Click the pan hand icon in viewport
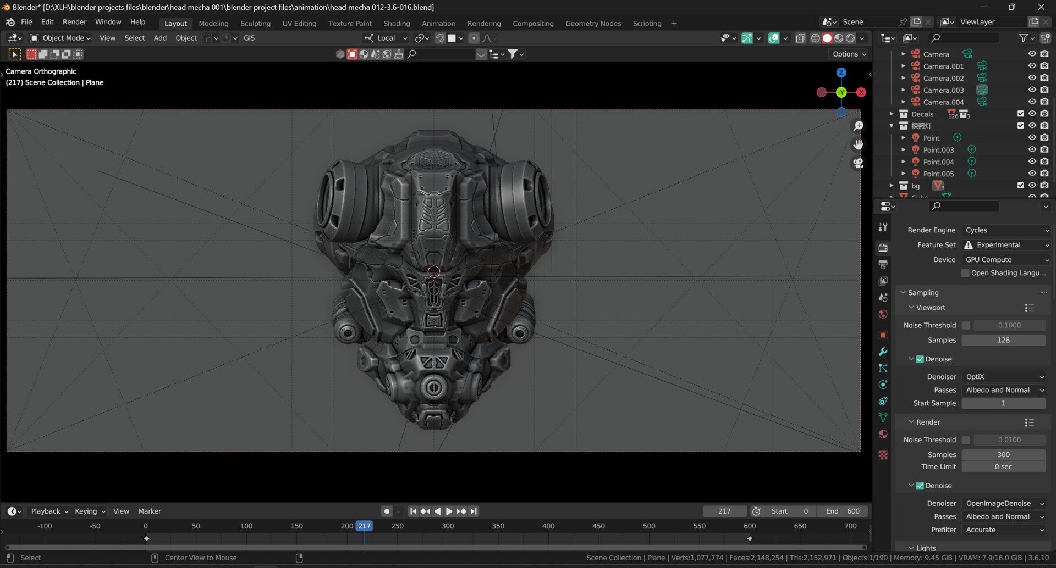The width and height of the screenshot is (1056, 568). point(858,145)
